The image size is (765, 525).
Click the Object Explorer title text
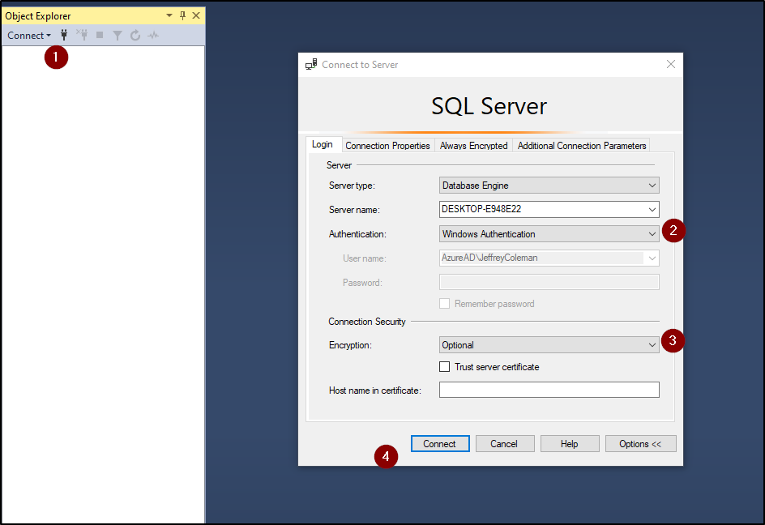[x=37, y=15]
